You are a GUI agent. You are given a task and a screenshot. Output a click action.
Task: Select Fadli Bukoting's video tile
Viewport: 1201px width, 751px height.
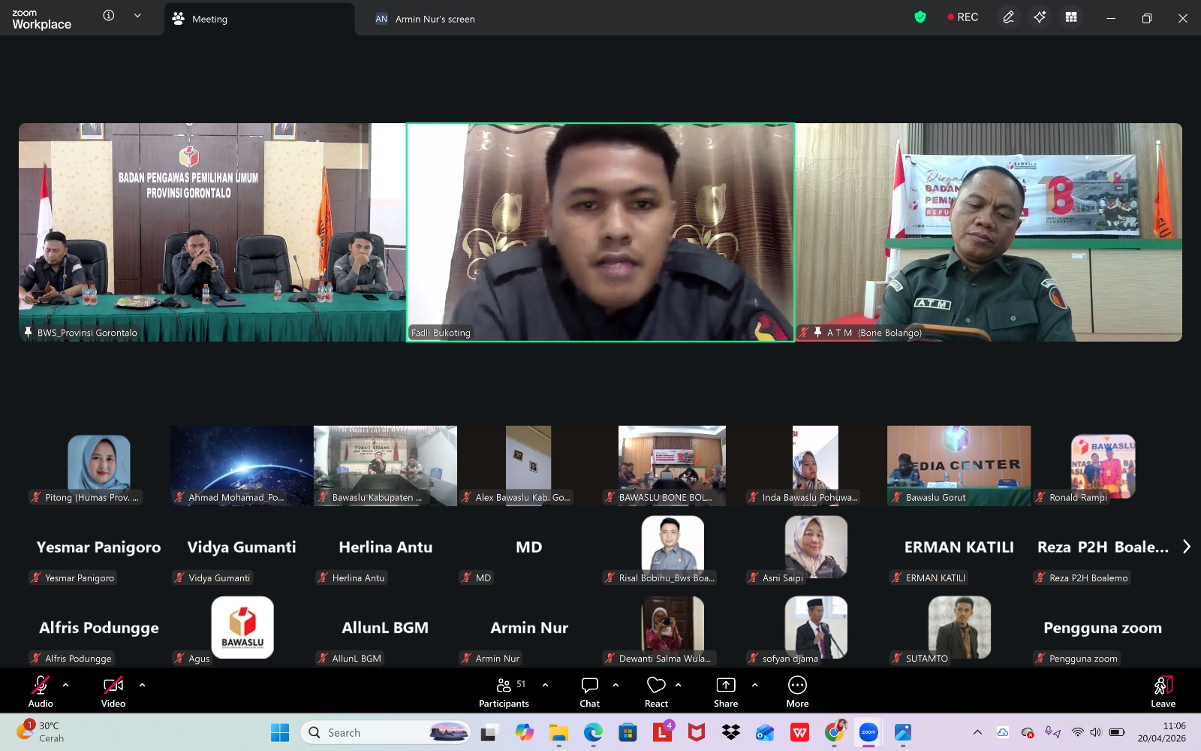(600, 232)
